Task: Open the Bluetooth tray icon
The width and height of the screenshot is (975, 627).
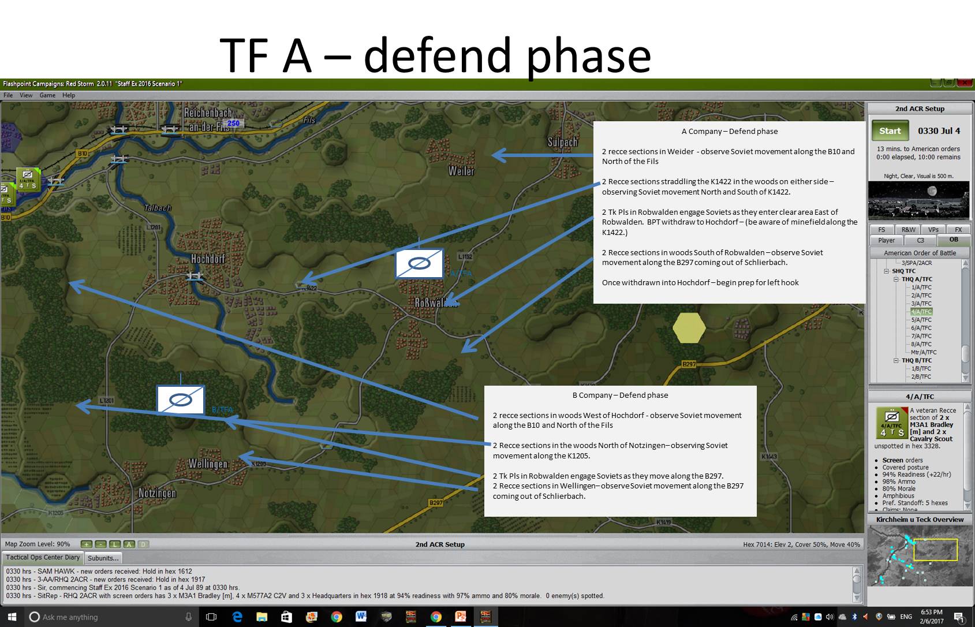Action: click(x=856, y=617)
